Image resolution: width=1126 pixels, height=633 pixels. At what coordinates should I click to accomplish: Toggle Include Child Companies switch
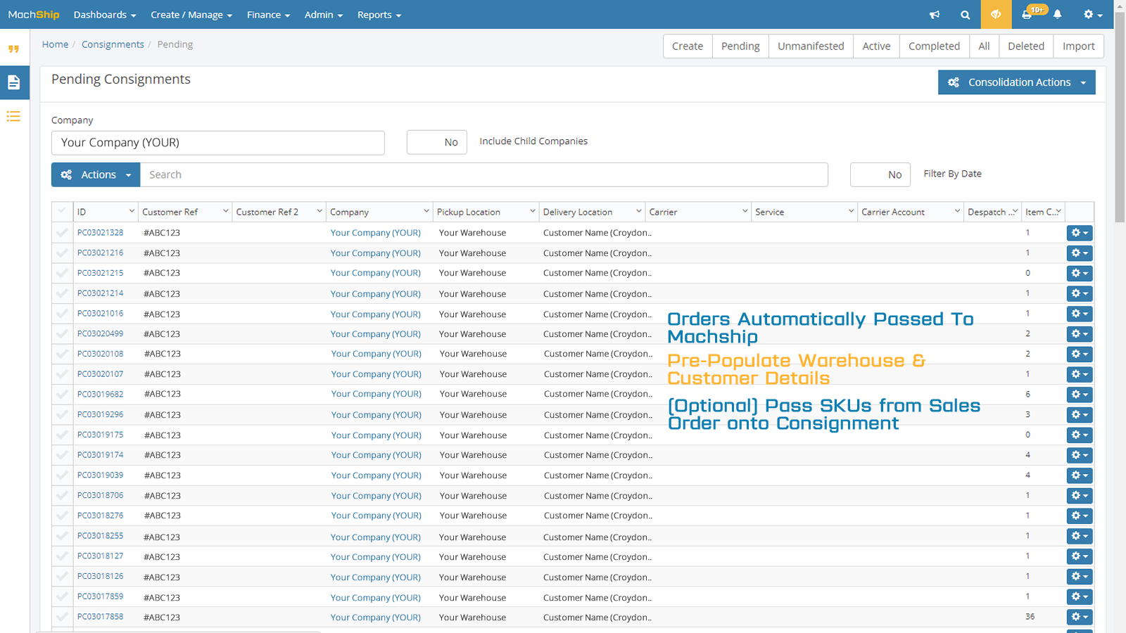click(x=436, y=142)
